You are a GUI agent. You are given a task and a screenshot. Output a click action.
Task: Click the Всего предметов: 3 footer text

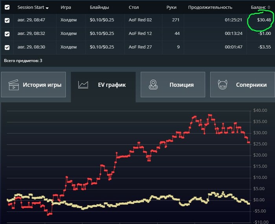[23, 60]
